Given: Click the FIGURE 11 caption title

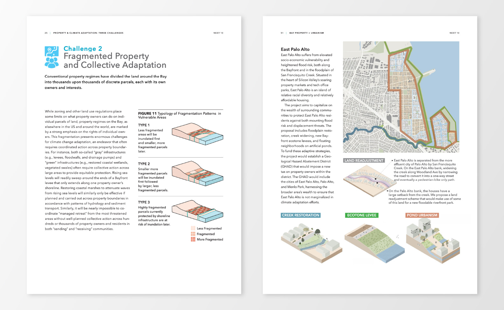Looking at the screenshot, I should click(179, 115).
